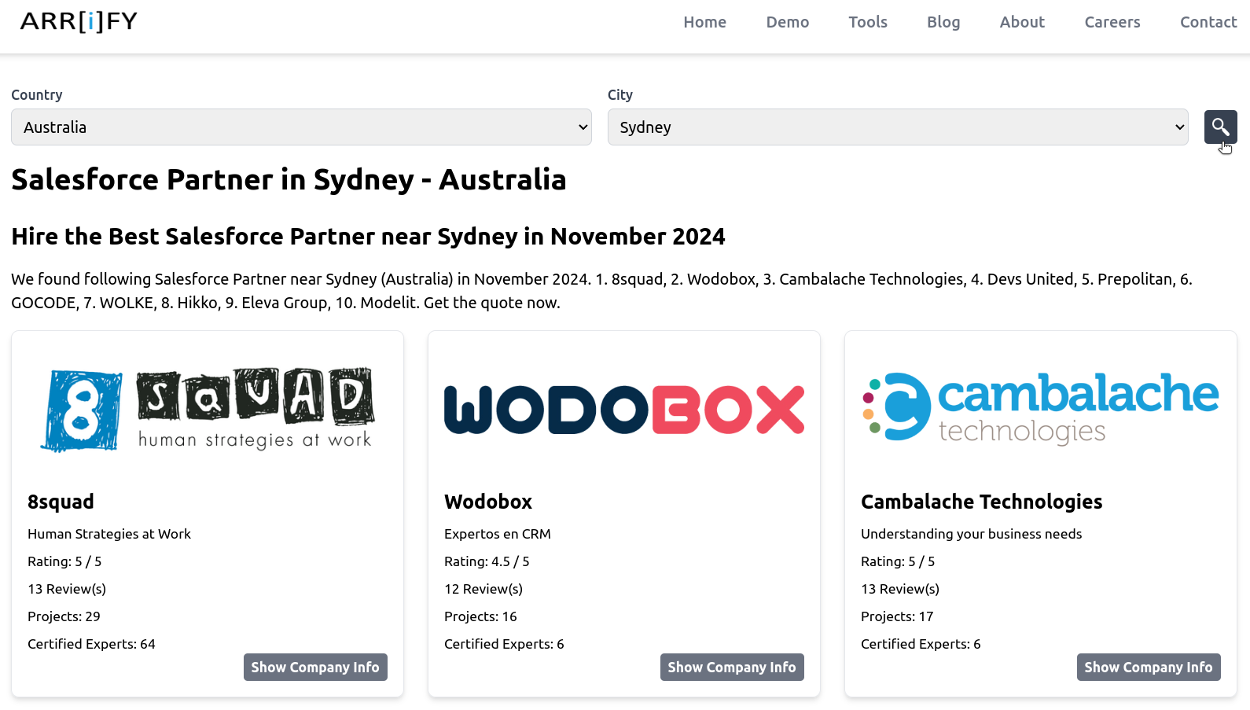Click 'Understanding your business needs' tagline
Image resolution: width=1250 pixels, height=710 pixels.
(971, 534)
